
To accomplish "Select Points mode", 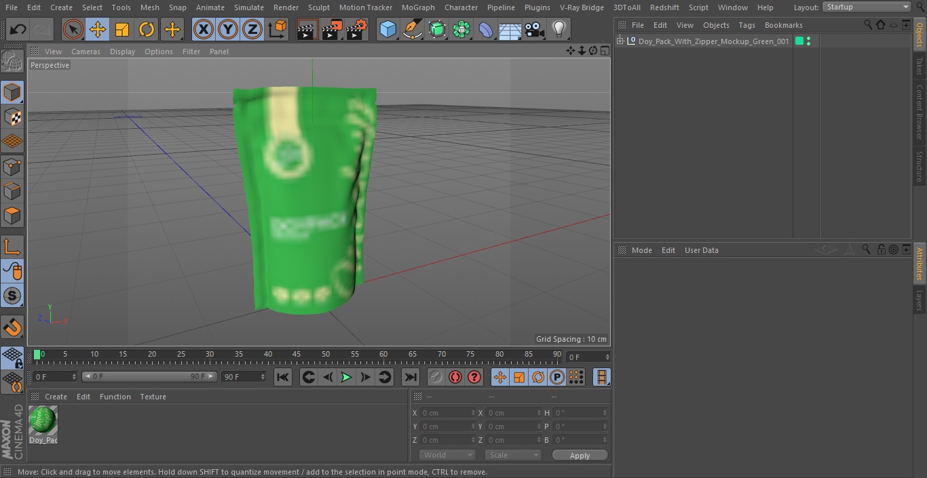I will pos(12,166).
